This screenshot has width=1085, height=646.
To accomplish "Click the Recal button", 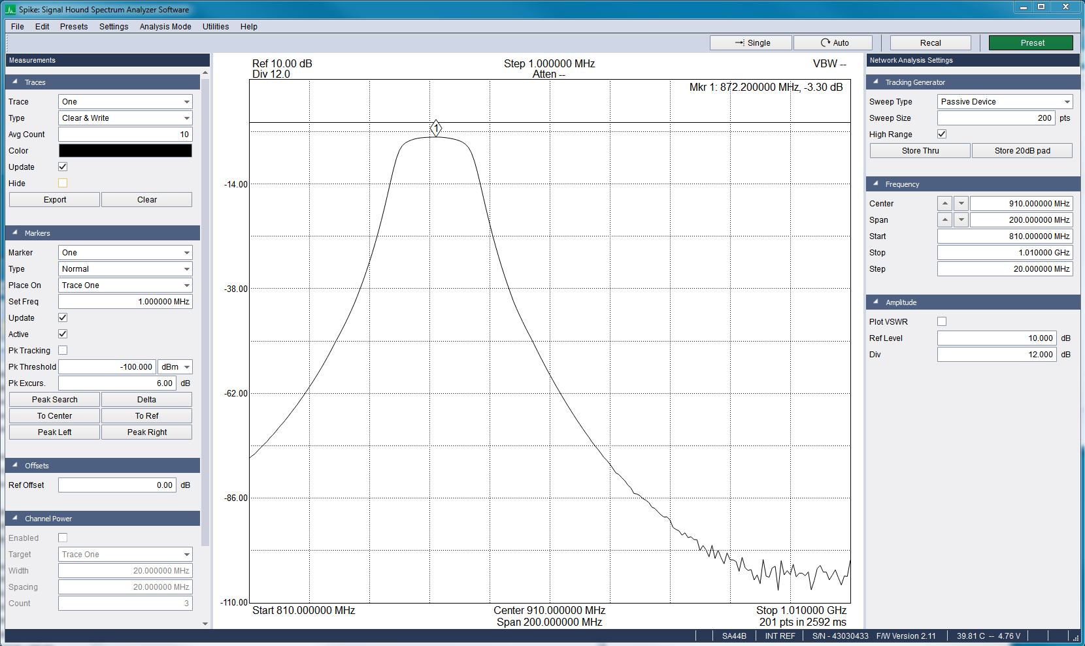I will coord(931,43).
